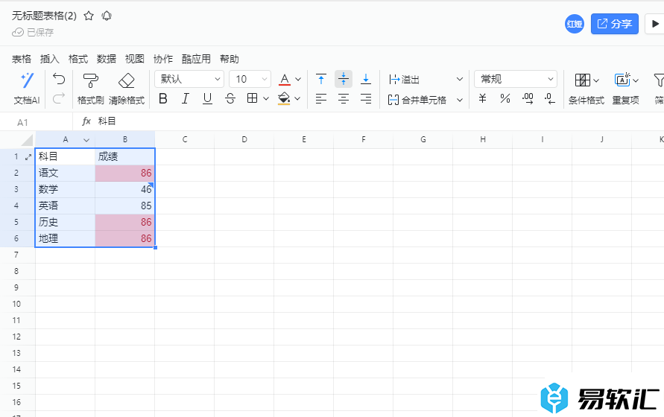Open the 默认 font family dropdown

pos(189,79)
